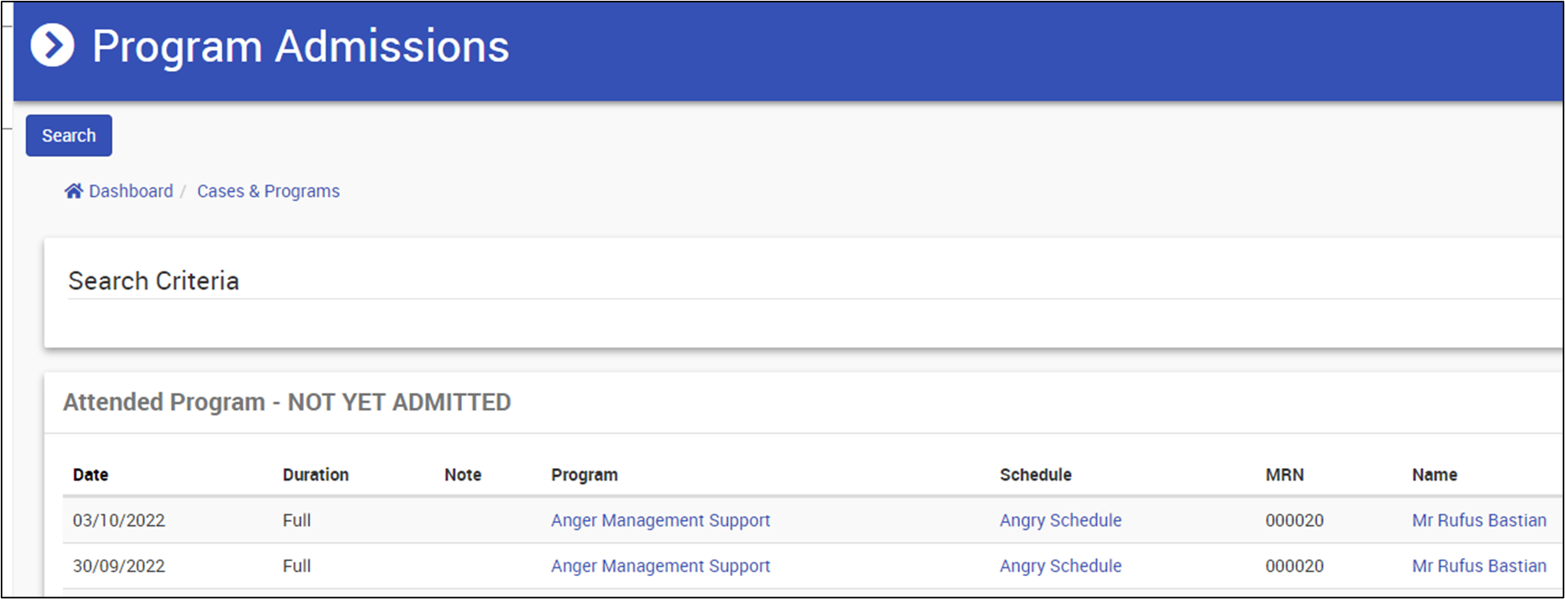Viewport: 1565px width, 599px height.
Task: Click the Note column header
Action: point(463,475)
